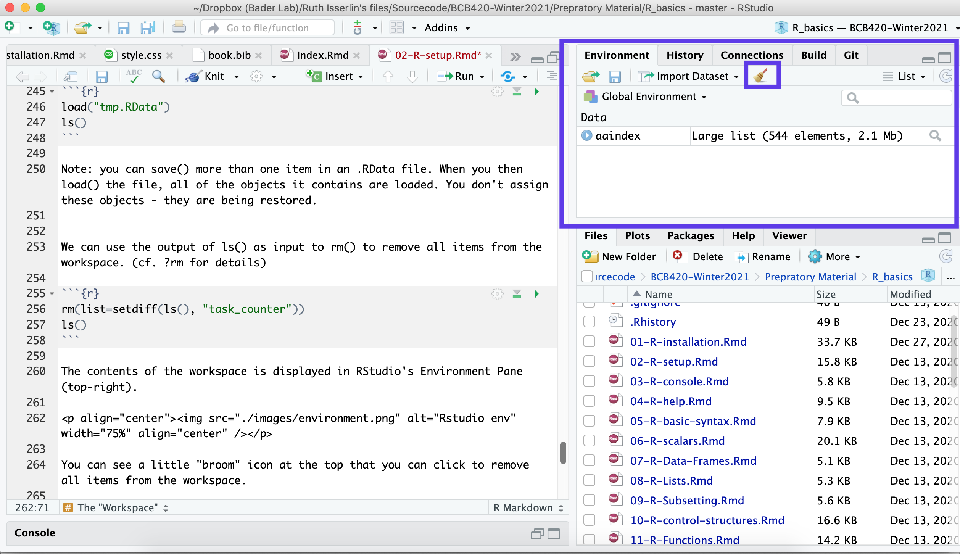Open the Run dropdown arrow
This screenshot has width=960, height=554.
(482, 77)
